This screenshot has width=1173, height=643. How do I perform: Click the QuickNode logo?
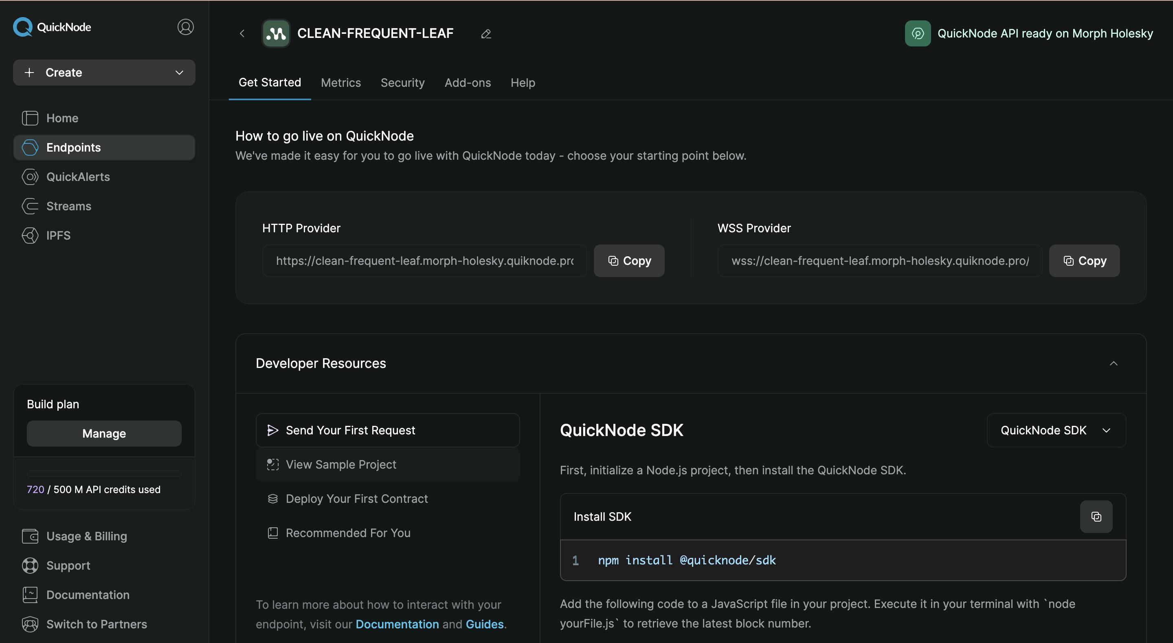click(52, 27)
